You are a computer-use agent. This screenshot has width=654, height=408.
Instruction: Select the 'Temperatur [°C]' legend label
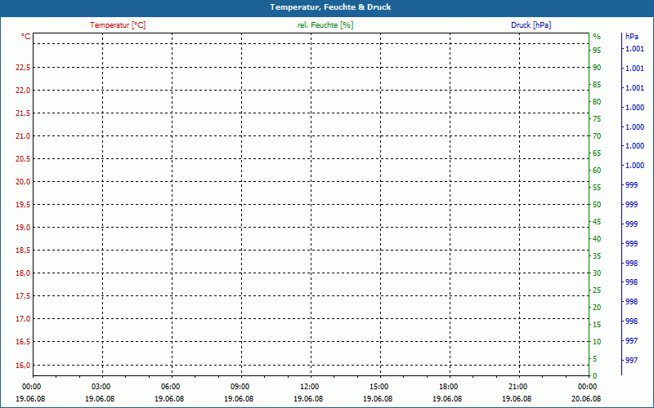click(x=118, y=25)
